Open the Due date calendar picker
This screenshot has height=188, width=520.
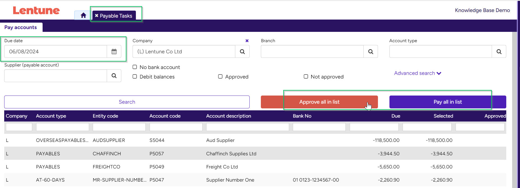pos(114,51)
